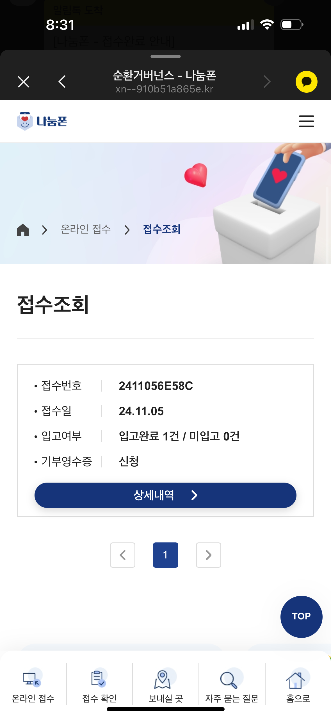This screenshot has height=718, width=331.
Task: Open the yellow KakaoTalk chat bubble icon
Action: 306,82
